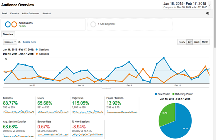Click the Shortcut option

[47, 13]
